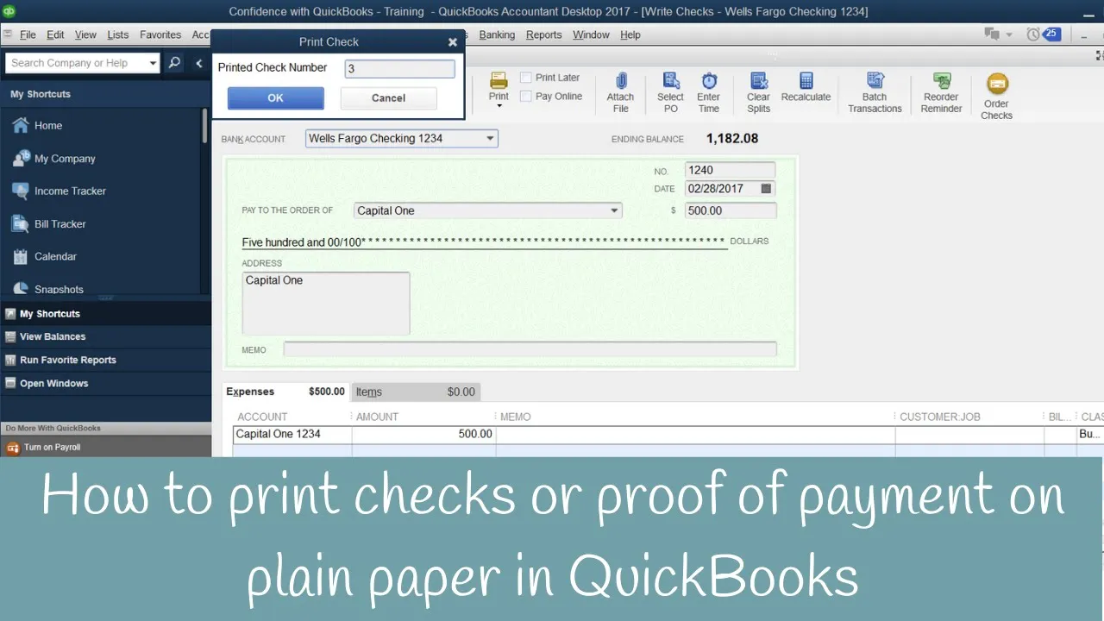Open the View menu
The width and height of the screenshot is (1104, 621).
(85, 34)
